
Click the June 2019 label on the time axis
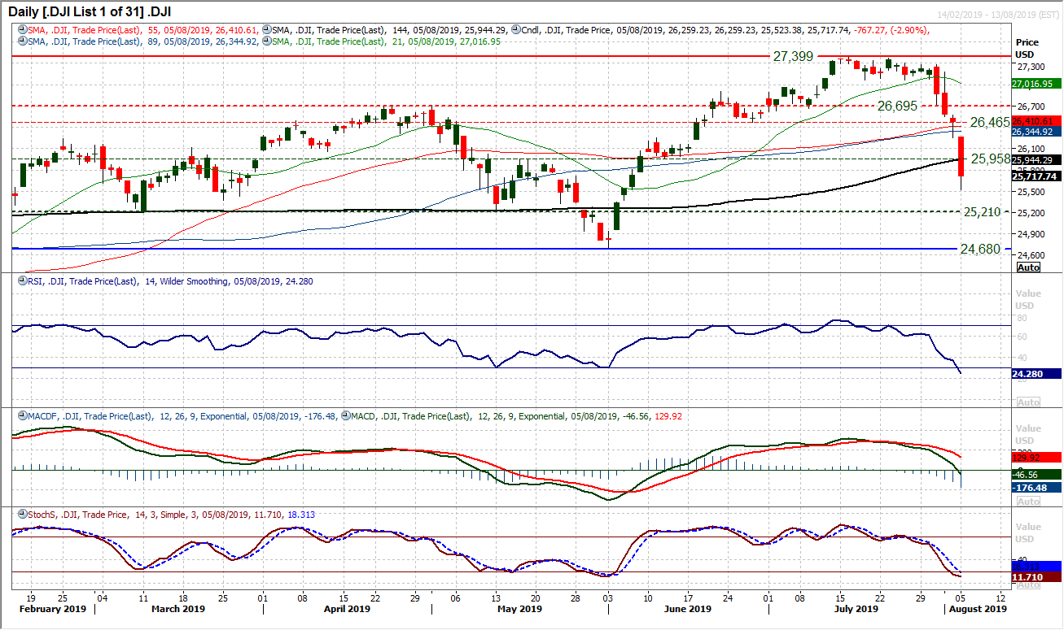point(687,608)
